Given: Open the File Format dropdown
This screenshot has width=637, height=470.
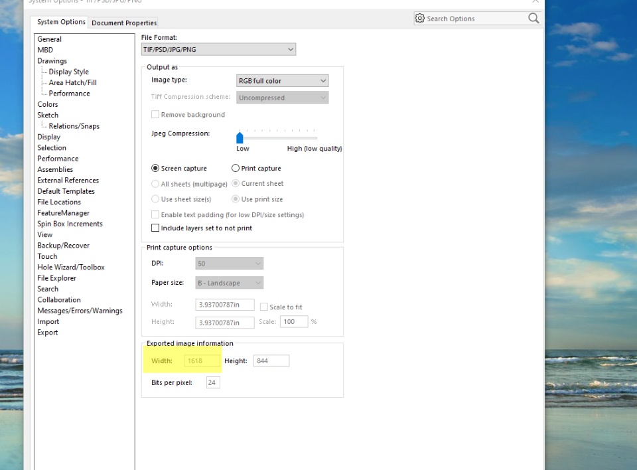Looking at the screenshot, I should (x=218, y=49).
